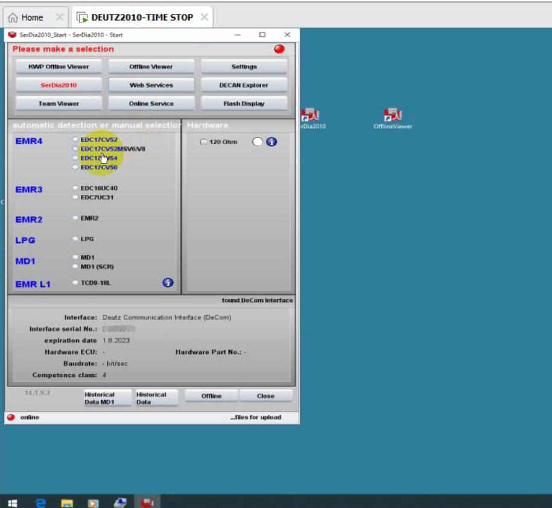
Task: Click the 'online' status text
Action: (x=30, y=417)
